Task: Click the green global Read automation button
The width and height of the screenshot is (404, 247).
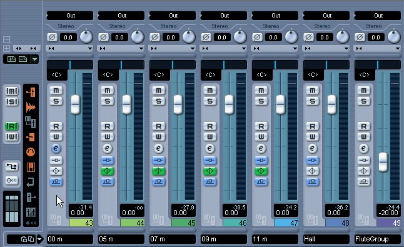Action: tap(12, 126)
